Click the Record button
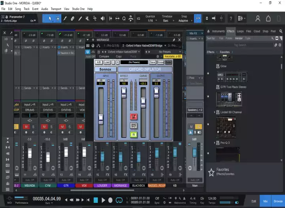Screen dimensions: 285x208 [110, 200]
